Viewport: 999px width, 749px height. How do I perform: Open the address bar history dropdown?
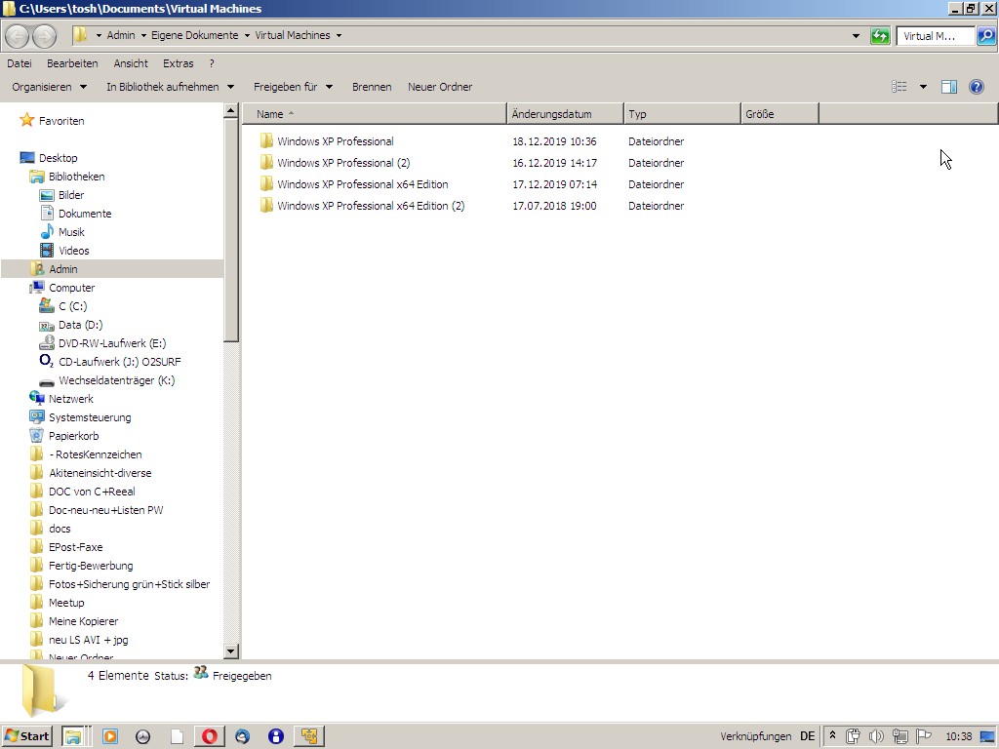pyautogui.click(x=856, y=36)
